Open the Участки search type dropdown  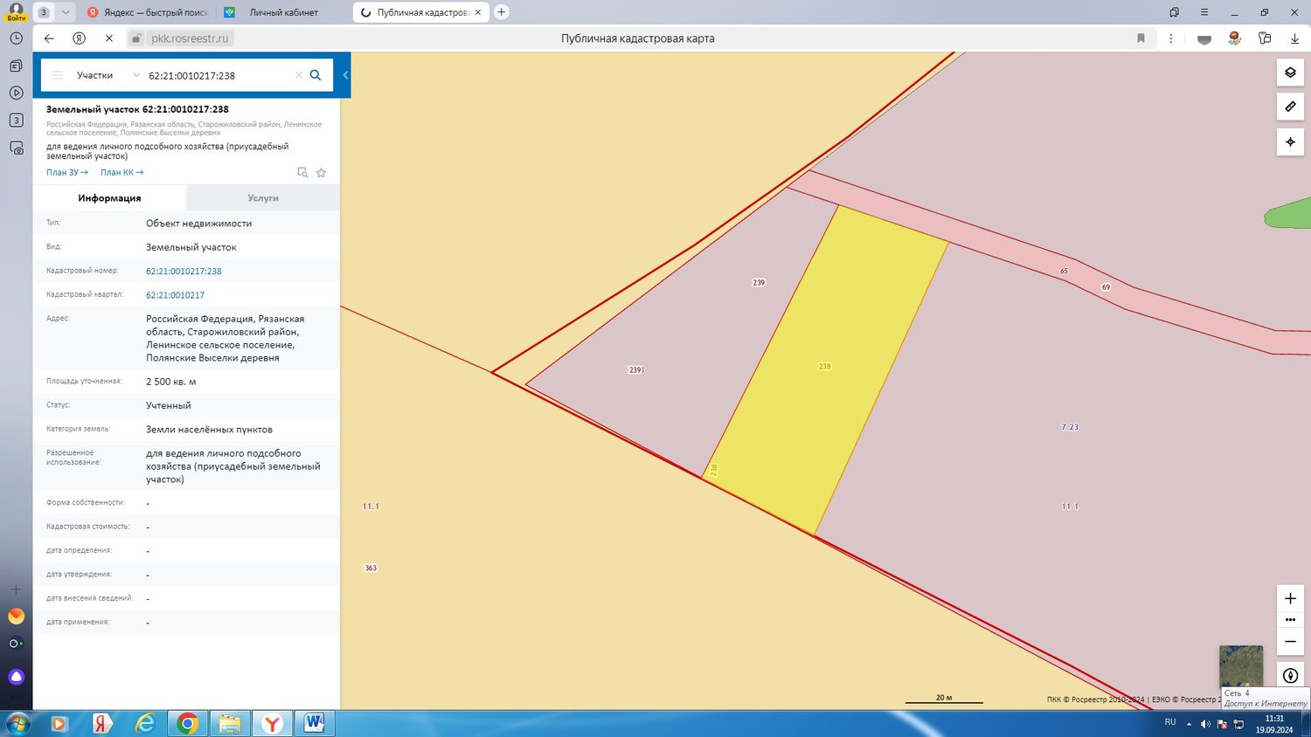coord(106,75)
